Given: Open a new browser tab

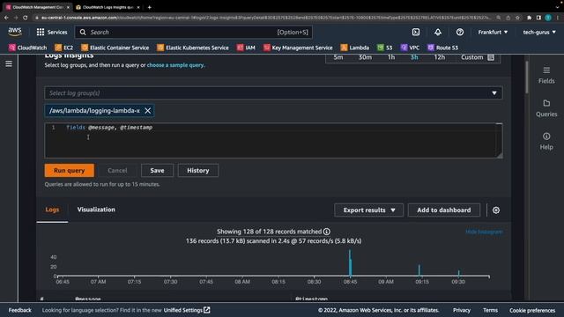Looking at the screenshot, I should coord(149,7).
